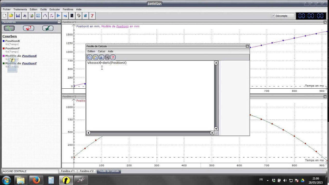Click the scroll right arrow in calculation sheet
This screenshot has width=329, height=185.
(x=212, y=133)
